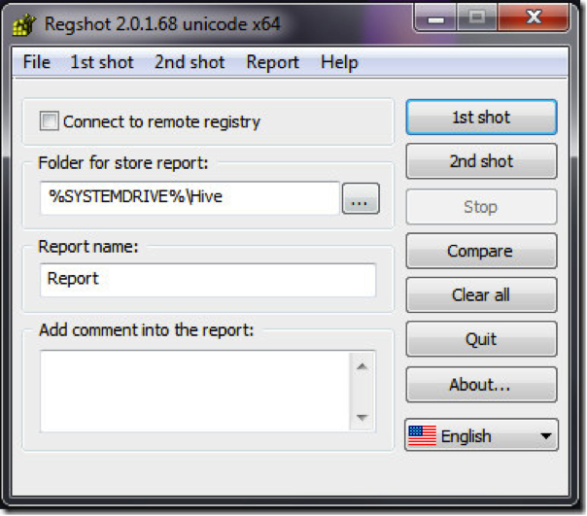Open the English language dropdown
587x516 pixels.
481,435
